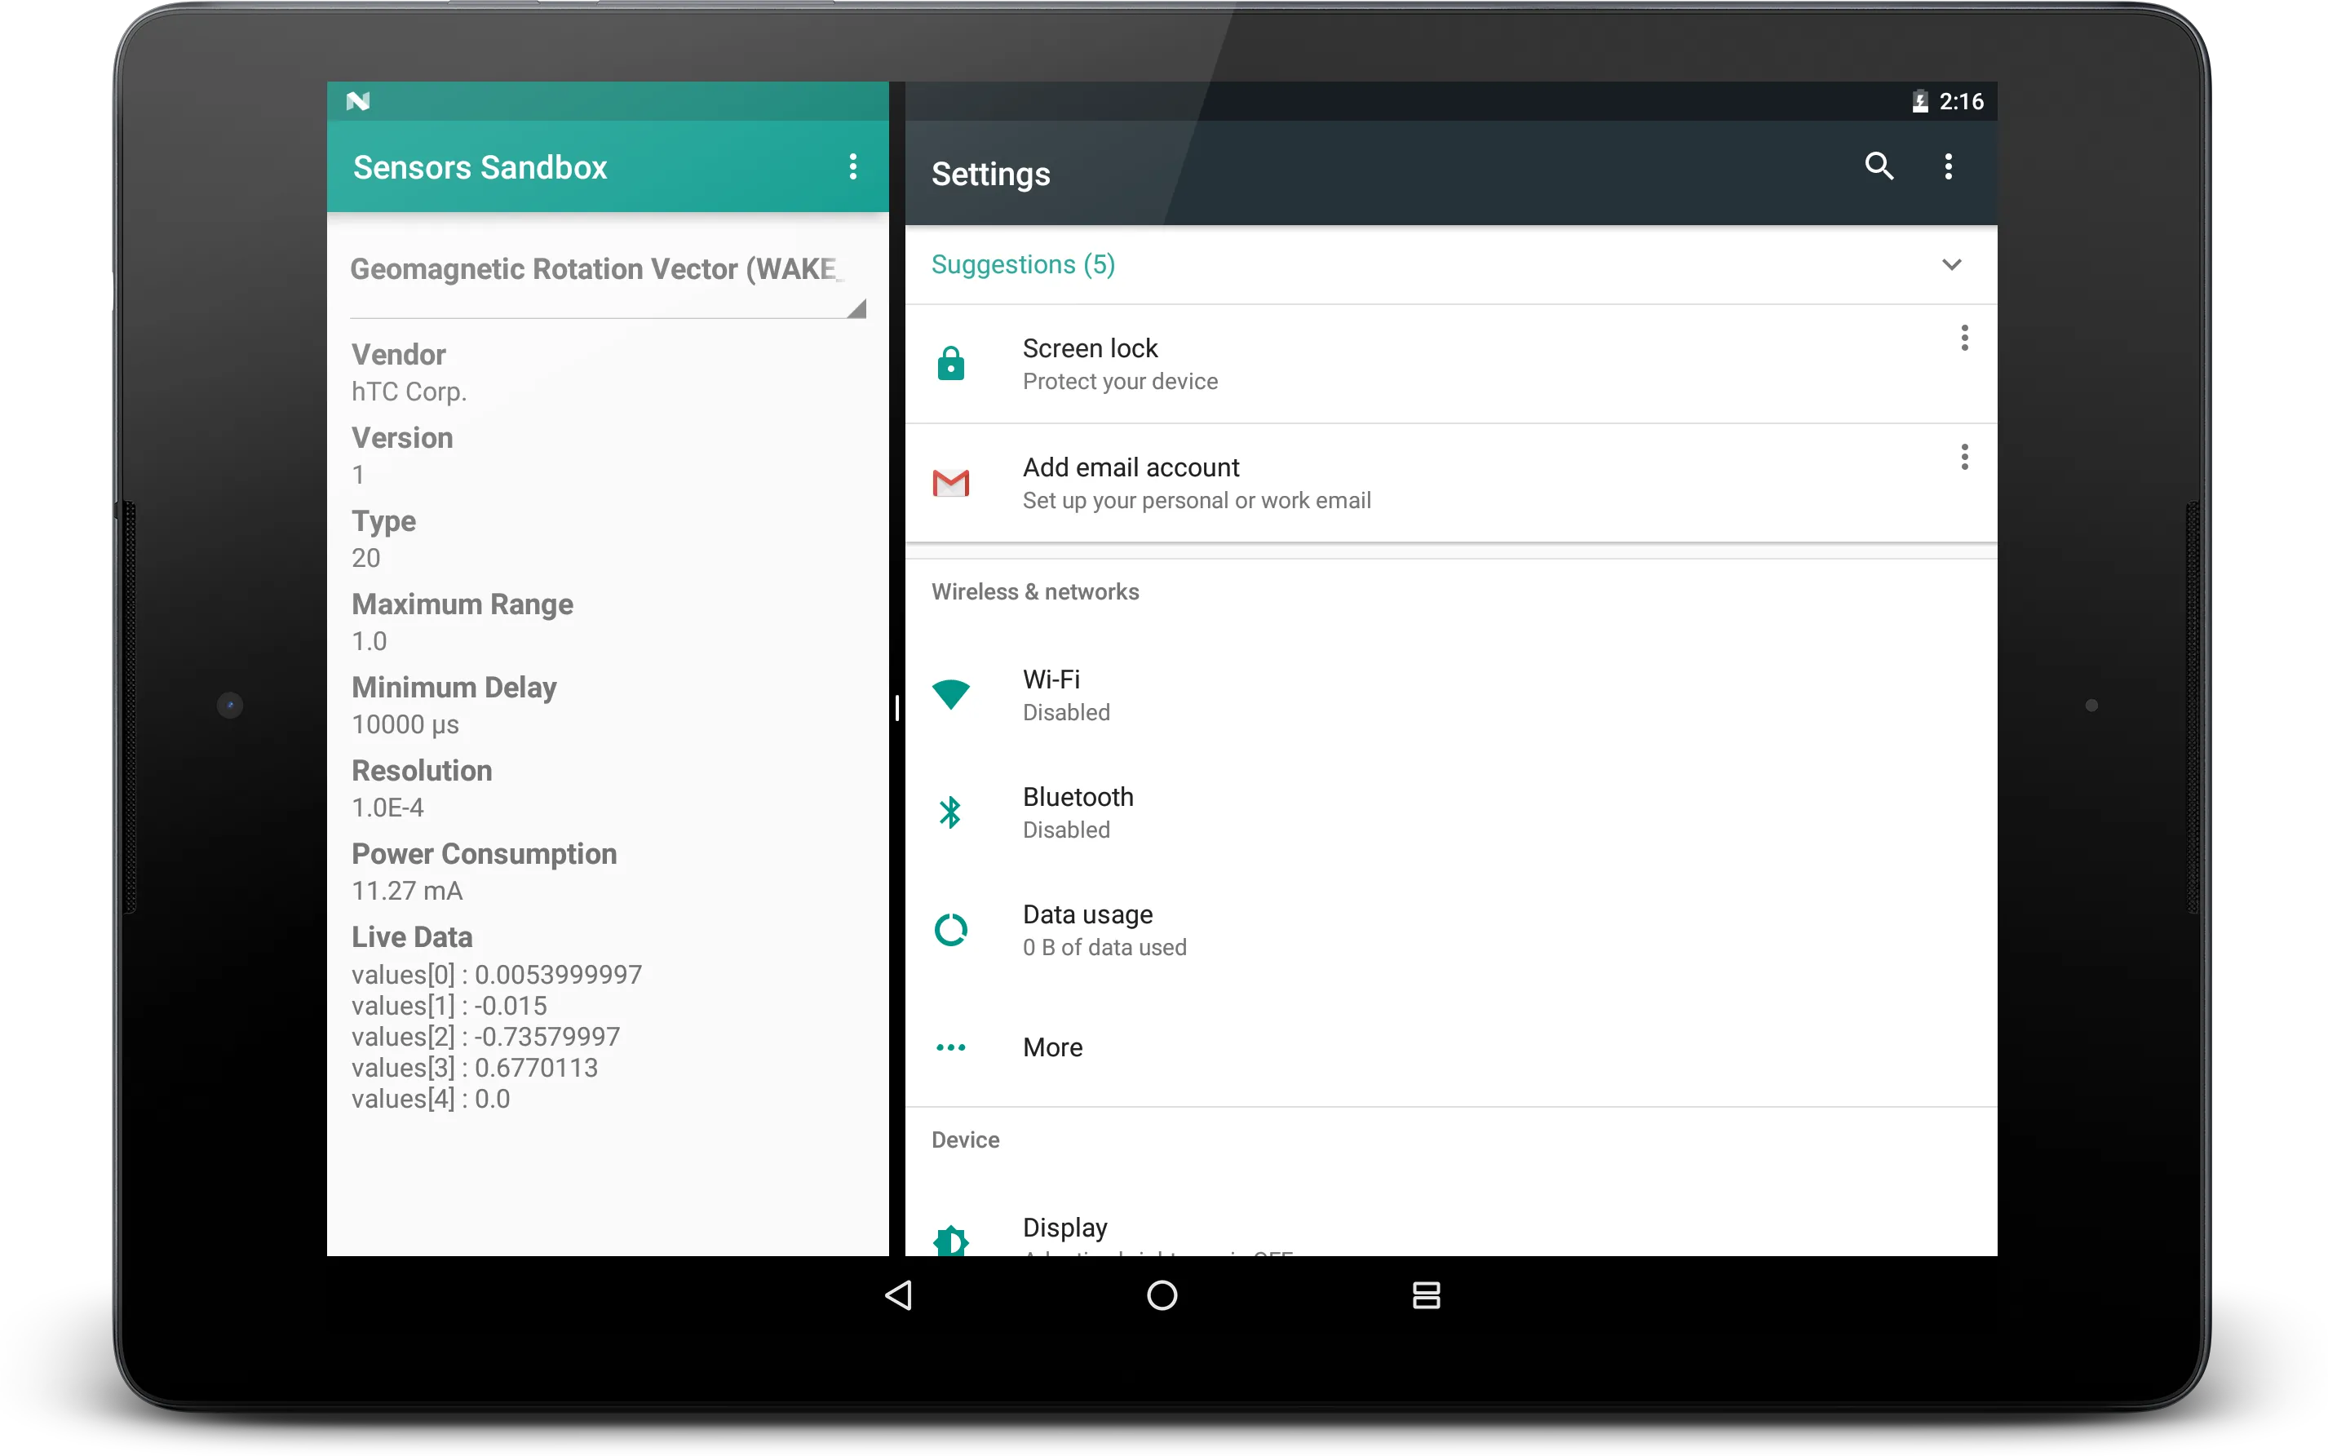
Task: Open More wireless settings
Action: [x=1451, y=1047]
